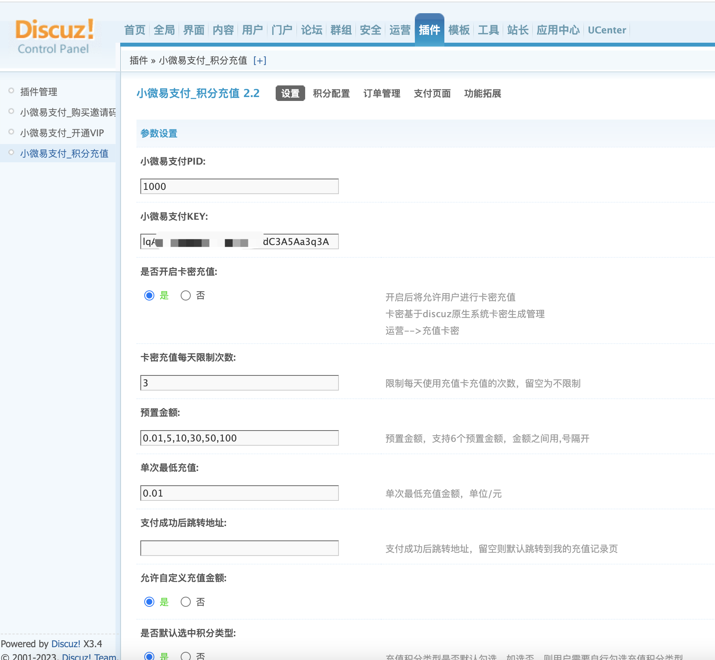Click the Discuz! link in Powered by footer
The width and height of the screenshot is (715, 660).
[66, 644]
